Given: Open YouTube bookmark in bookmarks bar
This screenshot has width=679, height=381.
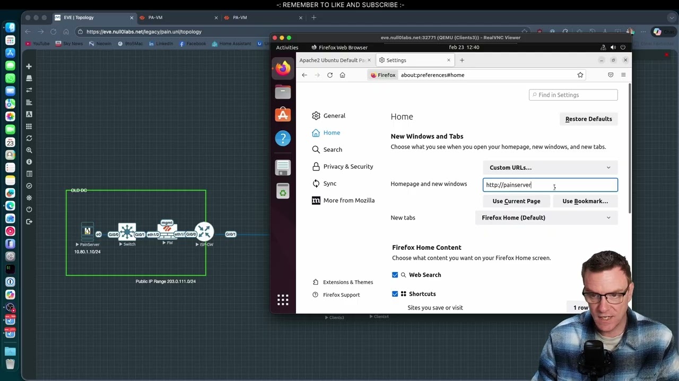Looking at the screenshot, I should pos(37,43).
